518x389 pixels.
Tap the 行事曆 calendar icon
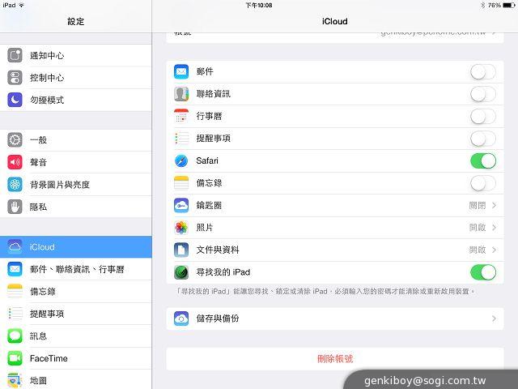tap(181, 116)
